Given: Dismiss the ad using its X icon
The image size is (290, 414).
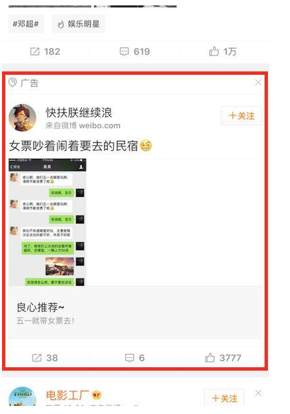Looking at the screenshot, I should click(258, 82).
